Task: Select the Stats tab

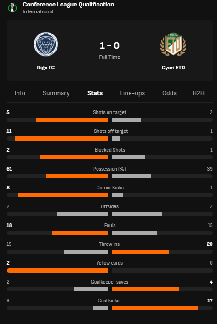Action: tap(95, 93)
